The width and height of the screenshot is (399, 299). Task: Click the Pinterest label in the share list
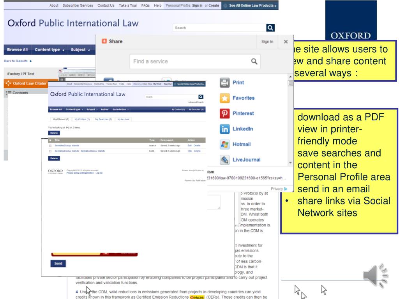(243, 113)
